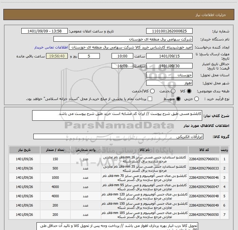The image size is (238, 230).
Task: Toggle the Islamic treasury payment checkbox
Action: click(150, 99)
